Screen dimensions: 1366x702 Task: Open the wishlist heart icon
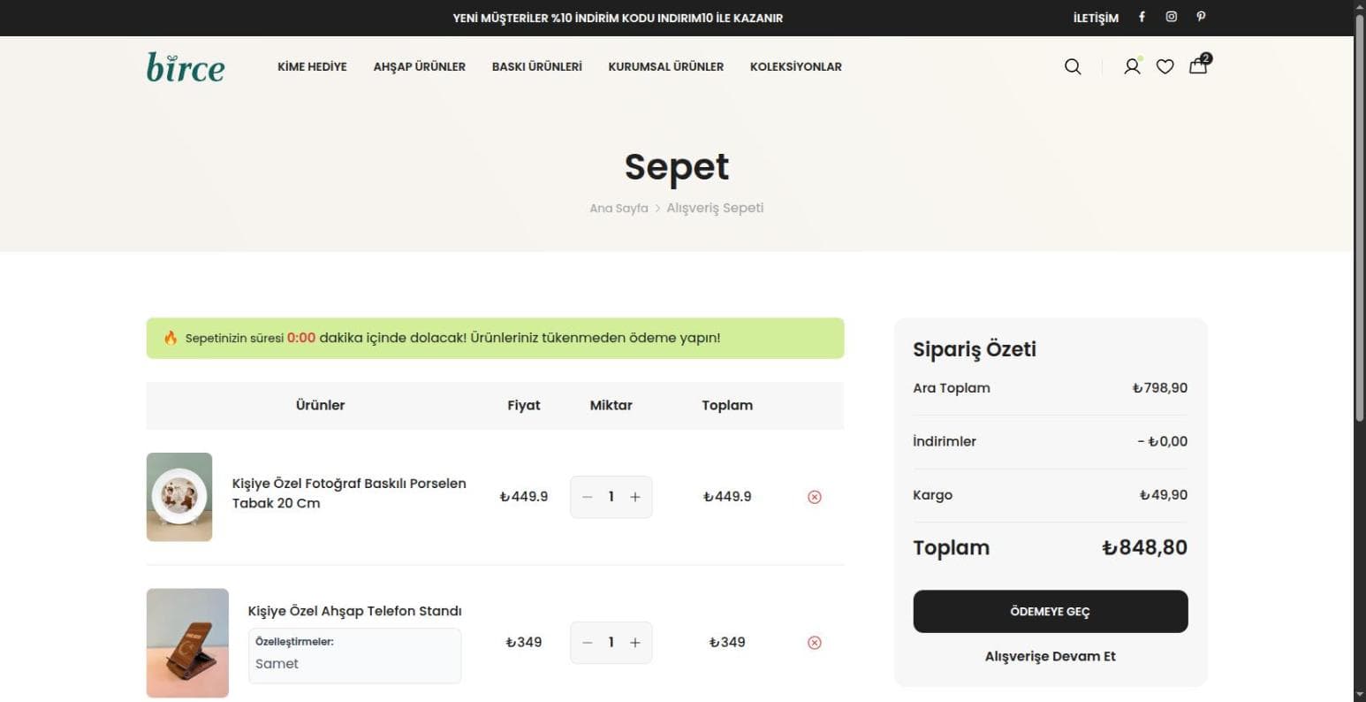click(x=1165, y=66)
